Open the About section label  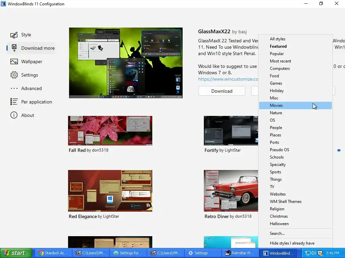[x=28, y=115]
